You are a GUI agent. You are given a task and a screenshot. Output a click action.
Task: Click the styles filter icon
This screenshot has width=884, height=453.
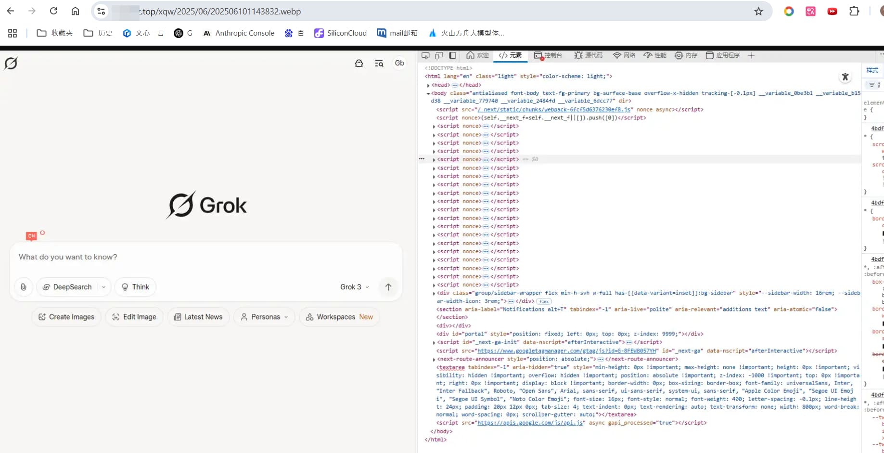[871, 85]
